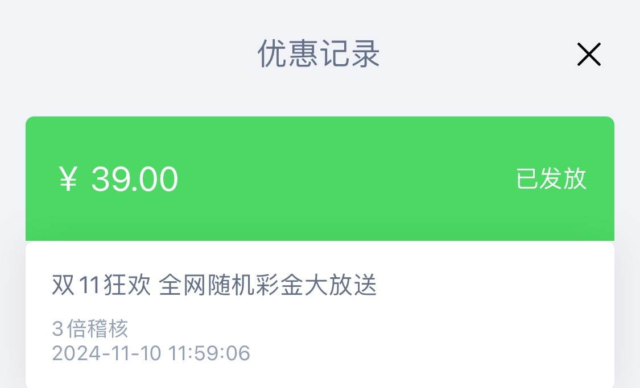Tap the 优惠记录 header title
The width and height of the screenshot is (640, 388).
[319, 55]
